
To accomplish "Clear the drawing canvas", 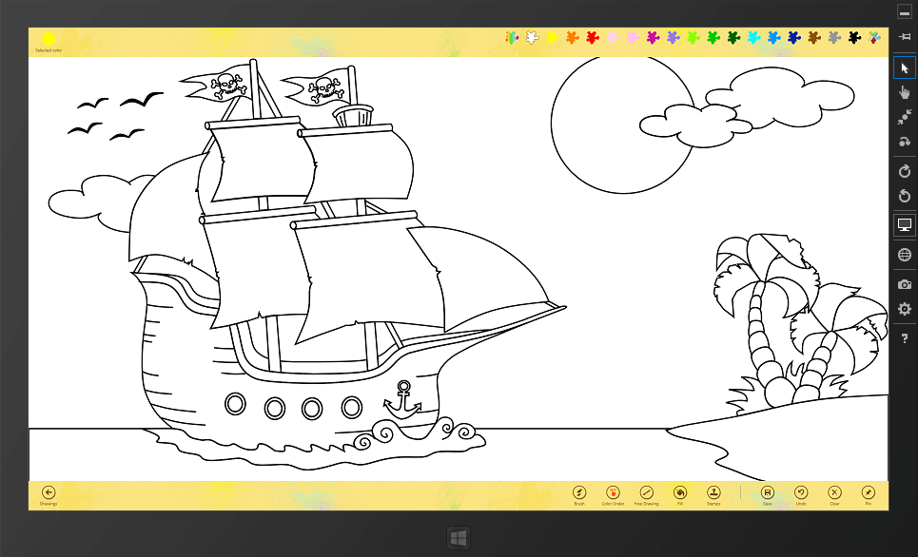I will (834, 492).
